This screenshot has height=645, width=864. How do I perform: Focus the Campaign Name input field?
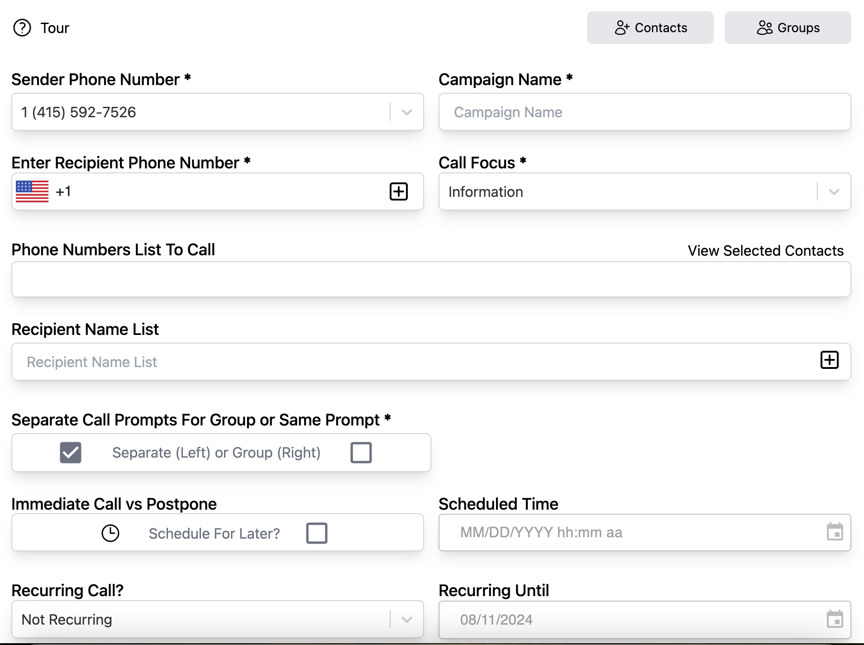point(644,112)
